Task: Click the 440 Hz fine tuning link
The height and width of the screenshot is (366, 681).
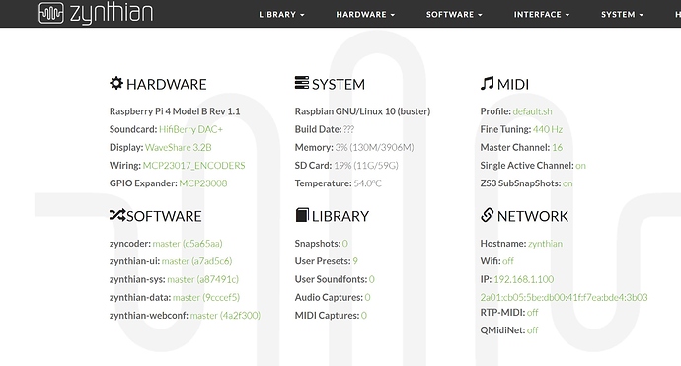Action: click(547, 129)
